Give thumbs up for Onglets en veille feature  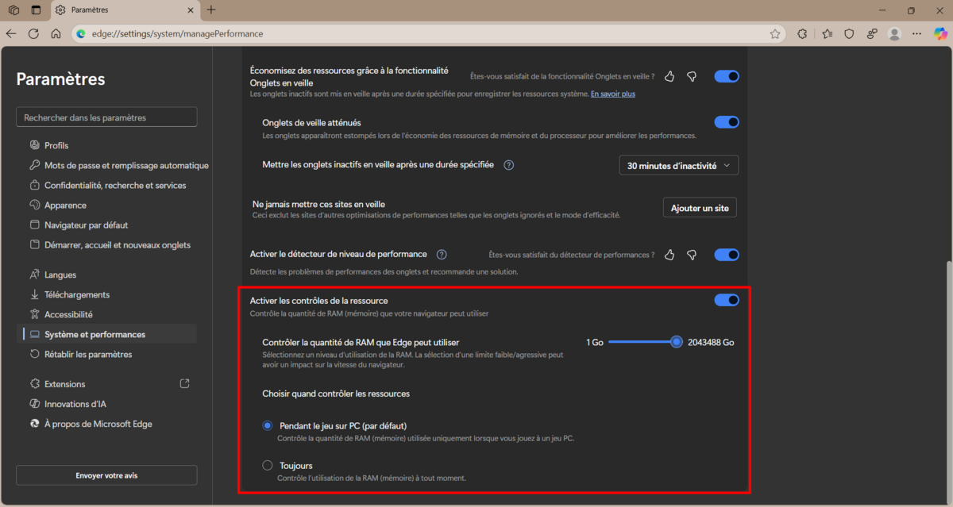coord(669,76)
